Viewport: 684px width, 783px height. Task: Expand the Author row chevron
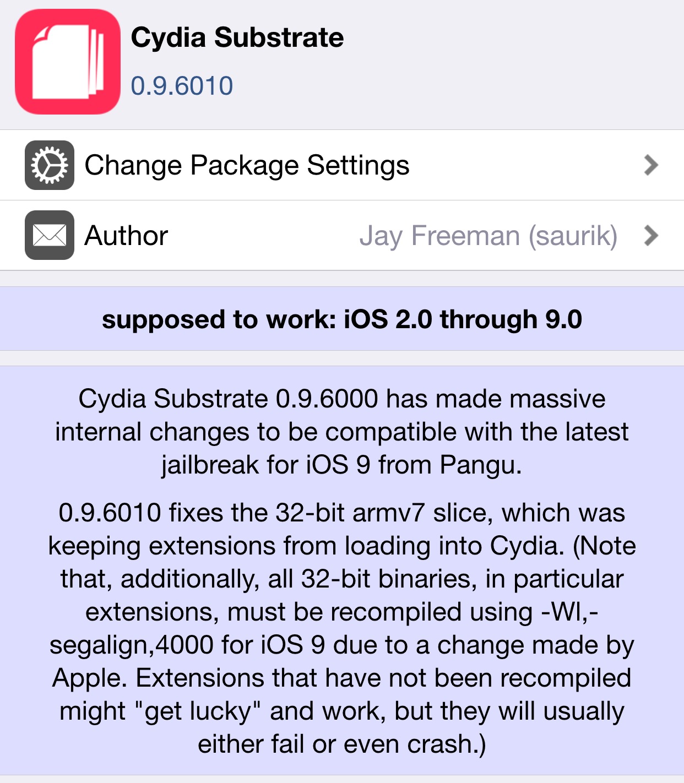pyautogui.click(x=651, y=235)
